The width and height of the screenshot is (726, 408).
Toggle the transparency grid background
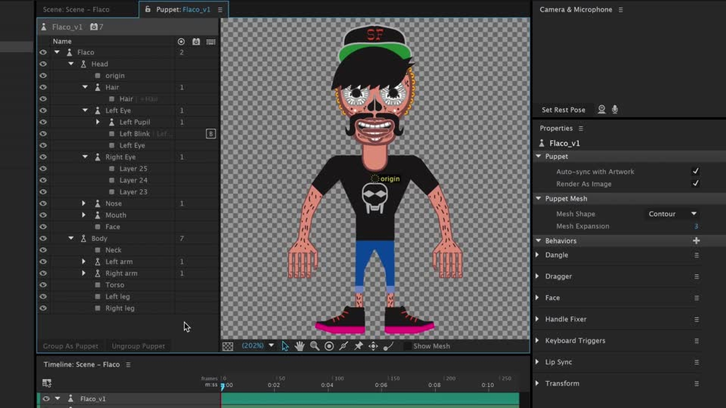228,346
